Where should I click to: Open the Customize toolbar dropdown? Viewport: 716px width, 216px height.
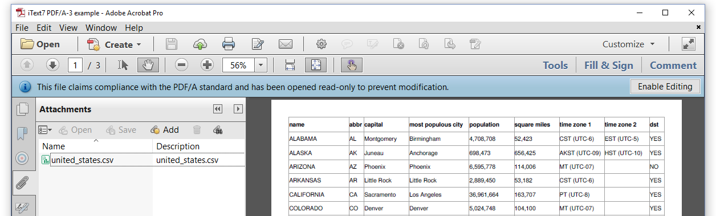coord(629,44)
